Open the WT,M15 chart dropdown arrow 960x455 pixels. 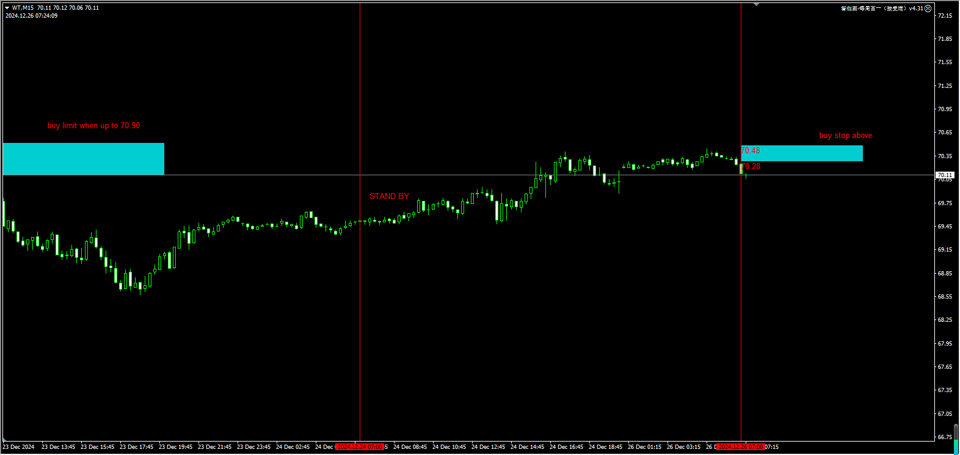[7, 8]
